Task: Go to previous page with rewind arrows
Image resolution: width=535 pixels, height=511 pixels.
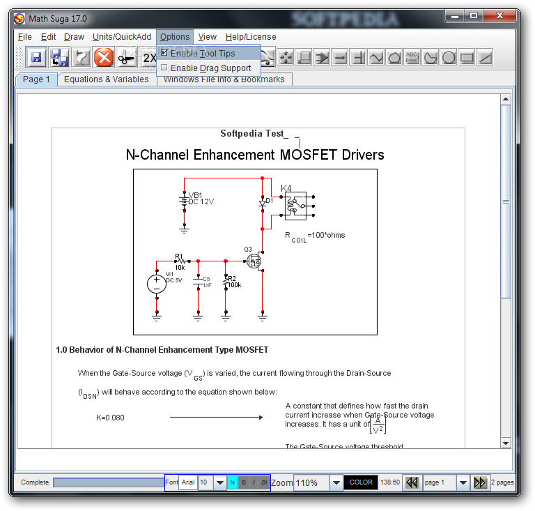Action: coord(412,482)
